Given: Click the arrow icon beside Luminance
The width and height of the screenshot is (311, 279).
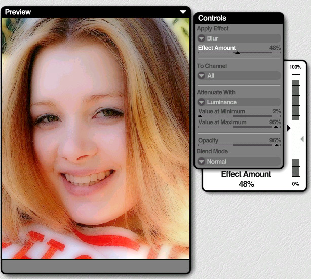Looking at the screenshot, I should [201, 102].
